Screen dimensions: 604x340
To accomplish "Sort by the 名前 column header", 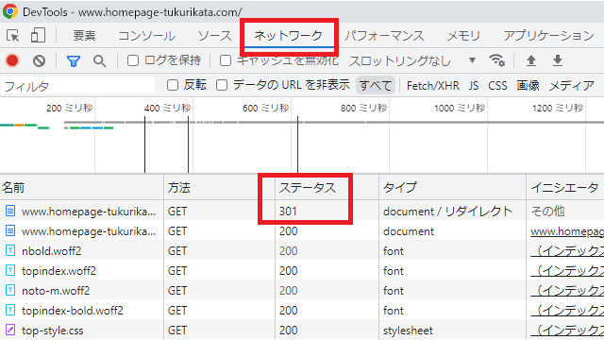I will [x=82, y=188].
